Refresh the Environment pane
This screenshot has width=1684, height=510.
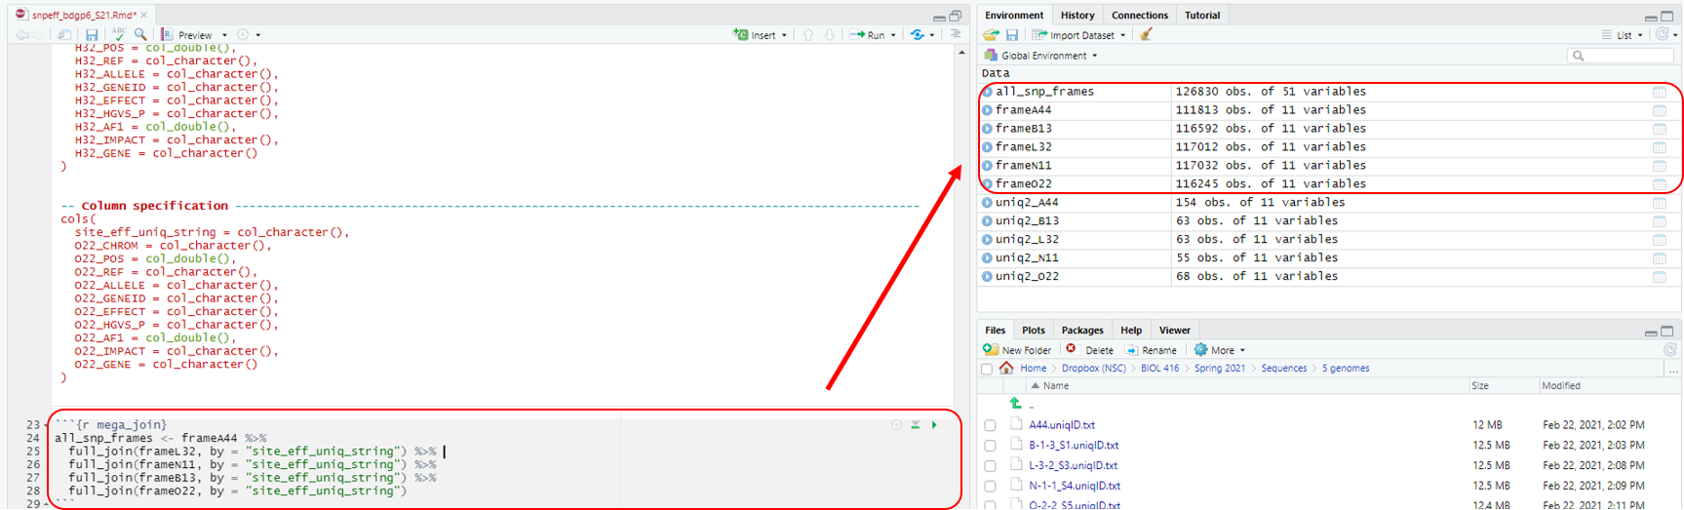1663,35
